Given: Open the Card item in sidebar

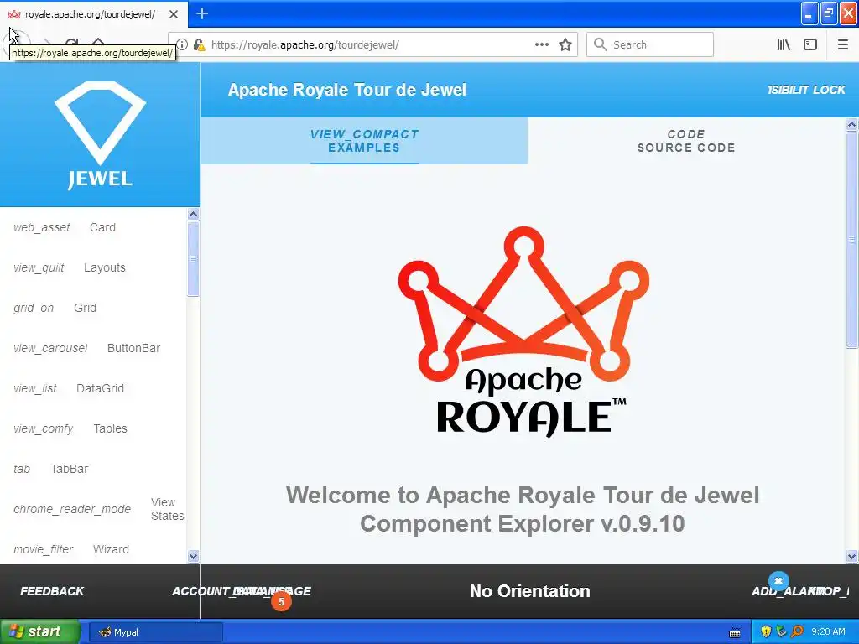Looking at the screenshot, I should coord(102,227).
